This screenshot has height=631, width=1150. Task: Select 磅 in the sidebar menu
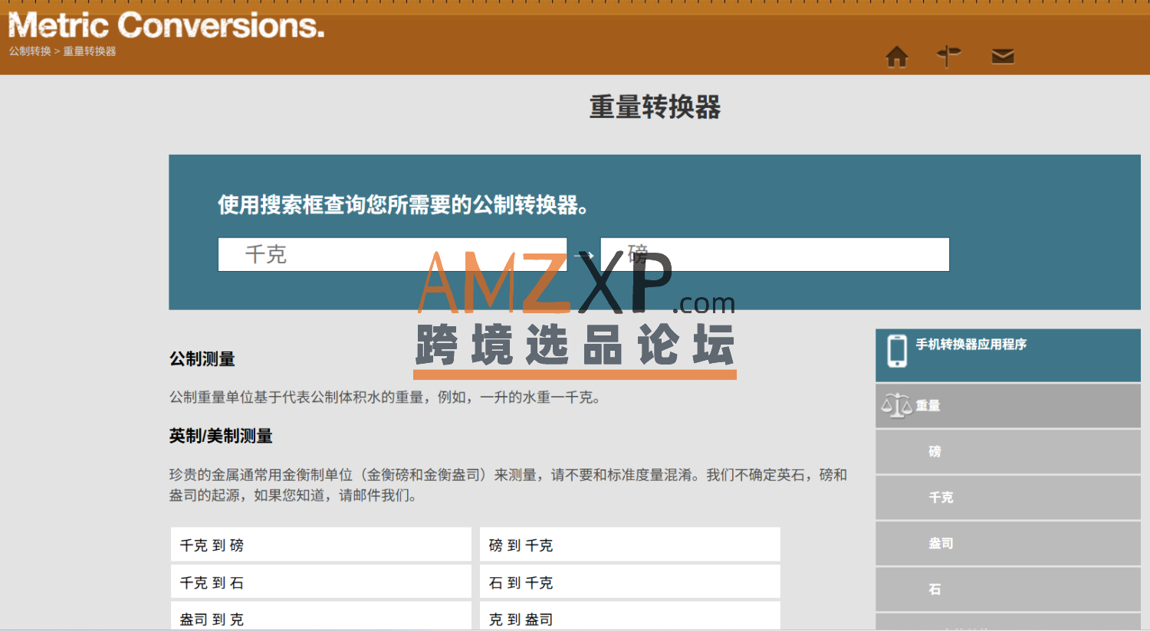(x=935, y=452)
